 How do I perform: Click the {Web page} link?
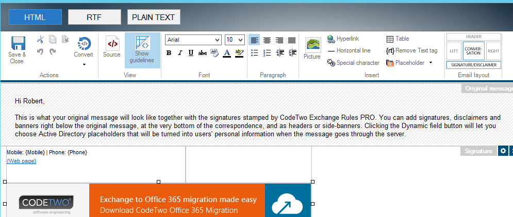(21, 161)
